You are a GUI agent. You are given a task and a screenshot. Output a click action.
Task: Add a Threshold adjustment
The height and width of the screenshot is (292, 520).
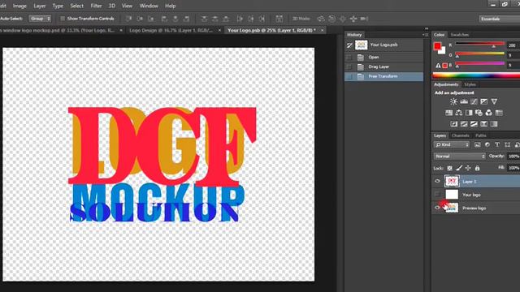point(474,124)
